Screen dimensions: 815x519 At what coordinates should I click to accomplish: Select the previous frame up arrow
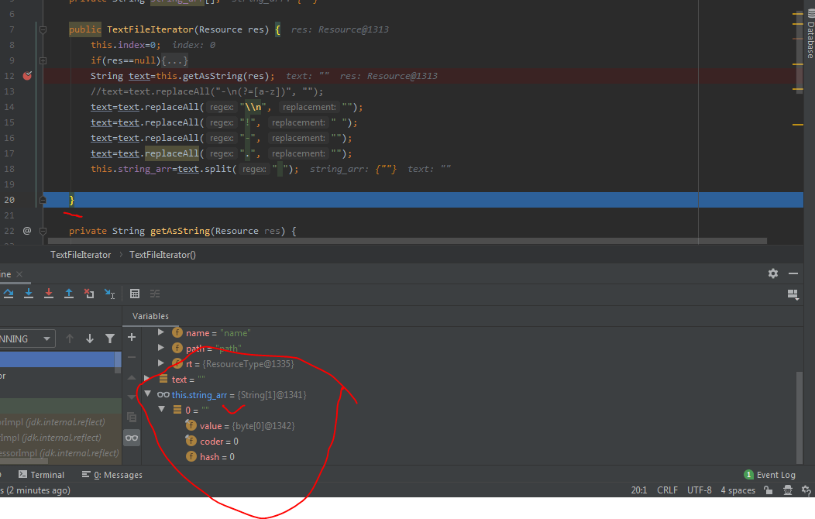(70, 339)
